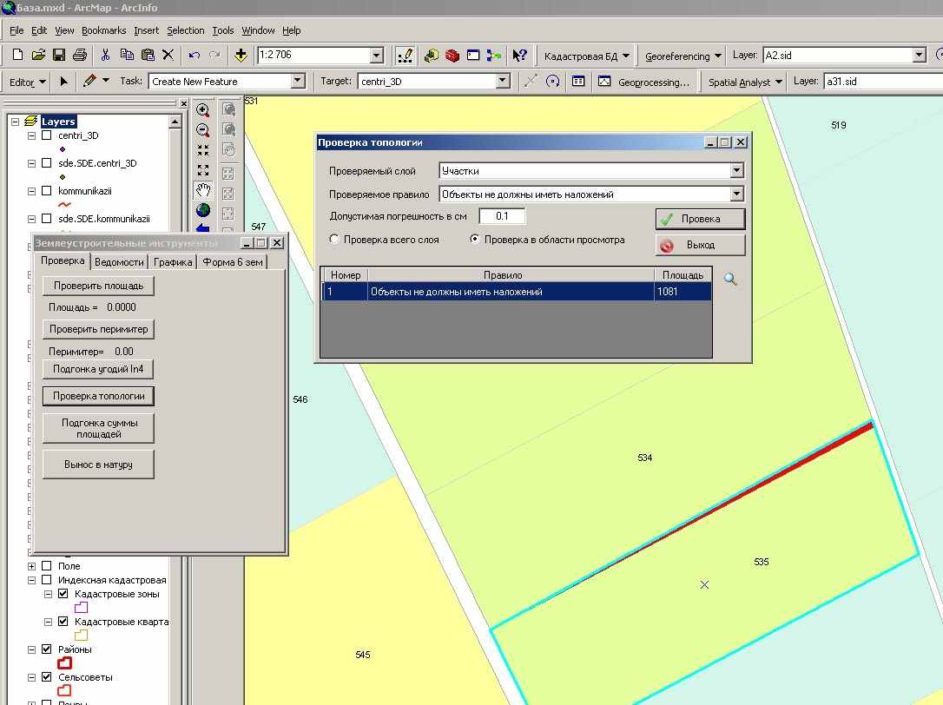This screenshot has width=943, height=705.
Task: Zoom to selected error via magnifier
Action: (730, 279)
